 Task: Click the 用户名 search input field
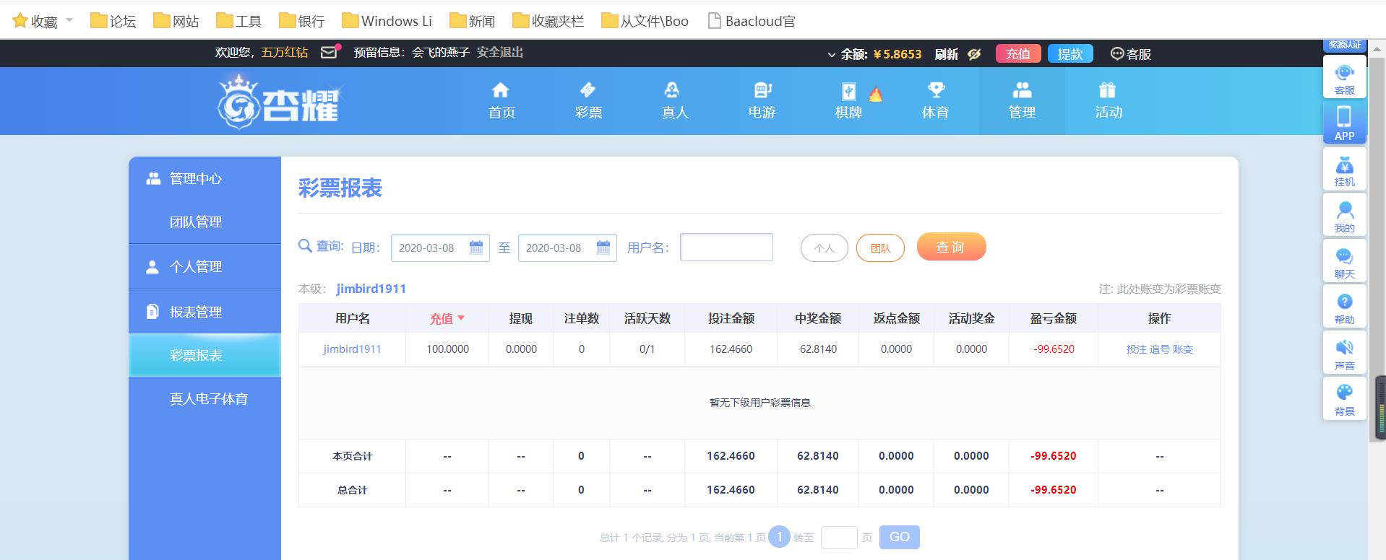coord(726,248)
